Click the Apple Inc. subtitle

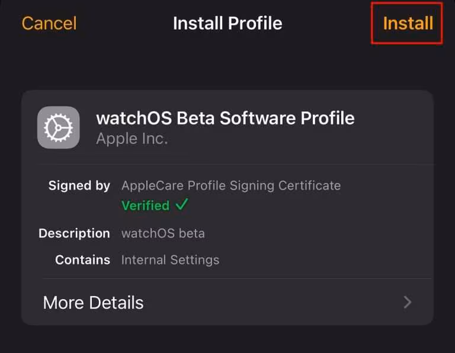pos(132,139)
